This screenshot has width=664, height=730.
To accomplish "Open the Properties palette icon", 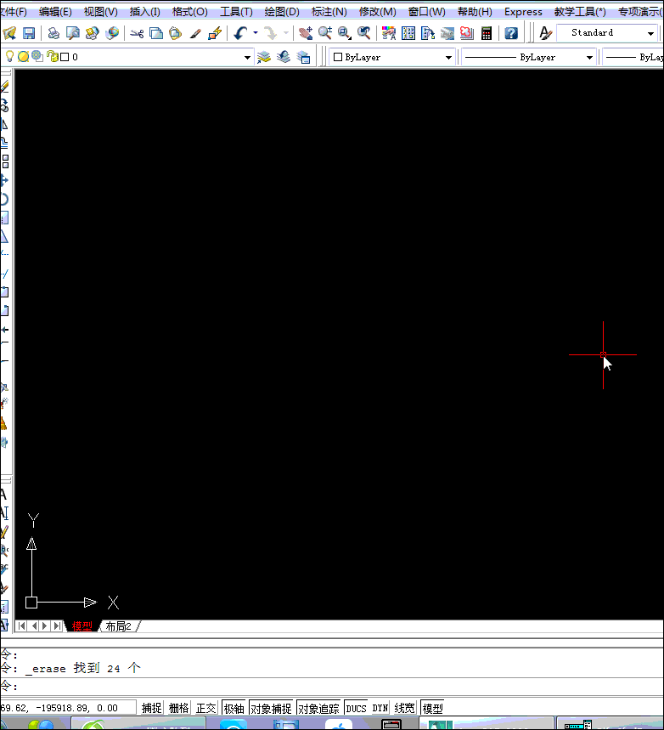I will [x=389, y=33].
